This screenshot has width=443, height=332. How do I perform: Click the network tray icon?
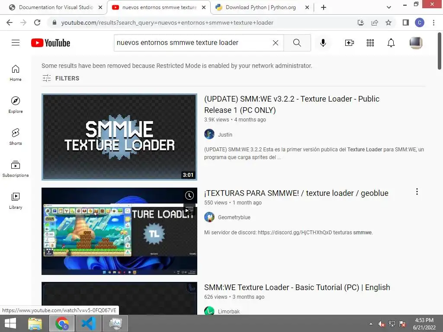click(392, 324)
